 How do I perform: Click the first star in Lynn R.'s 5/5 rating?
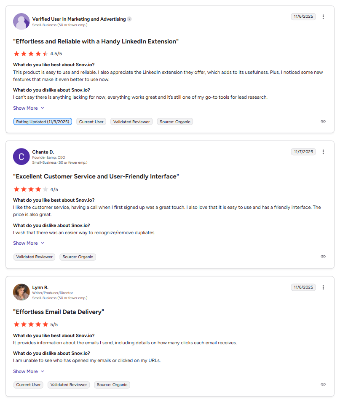(17, 324)
